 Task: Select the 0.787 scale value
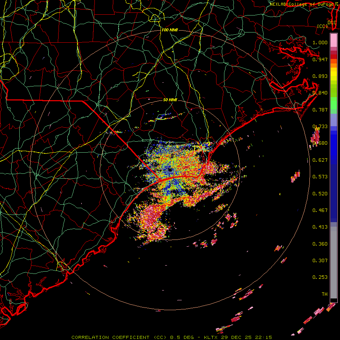point(320,110)
